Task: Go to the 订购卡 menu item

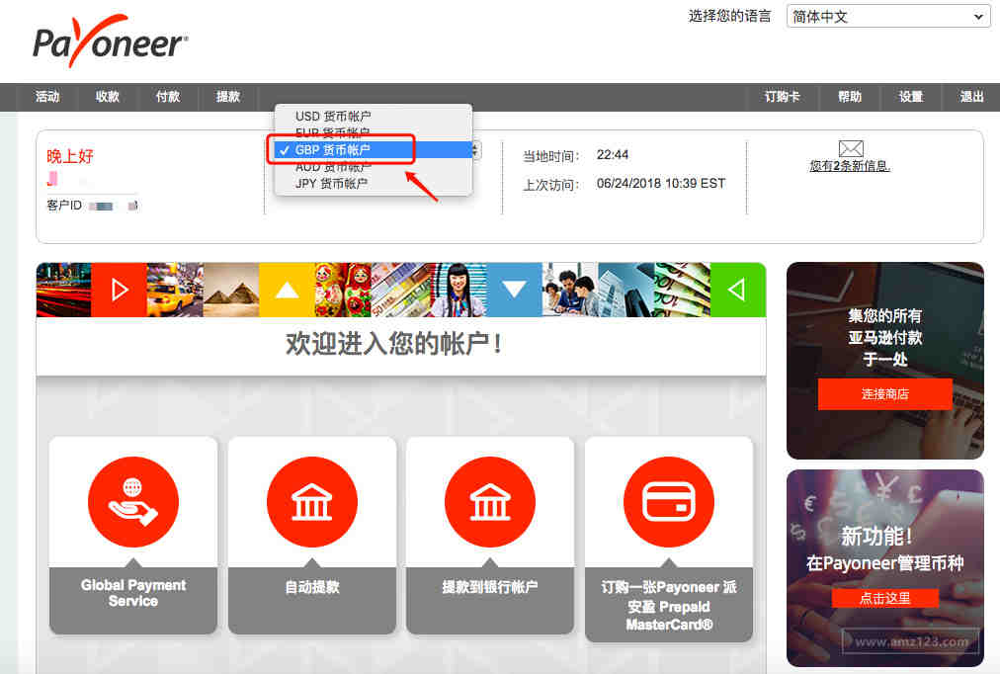Action: 782,97
